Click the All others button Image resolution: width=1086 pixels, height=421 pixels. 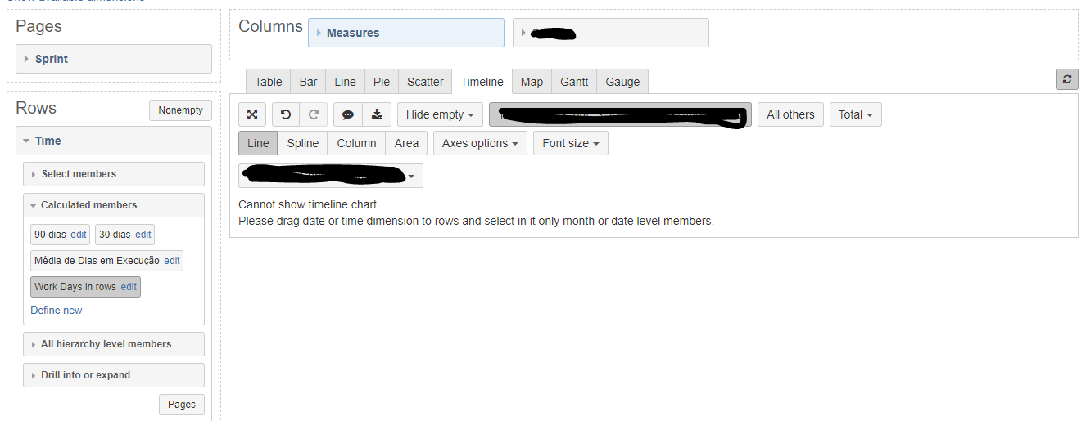790,114
